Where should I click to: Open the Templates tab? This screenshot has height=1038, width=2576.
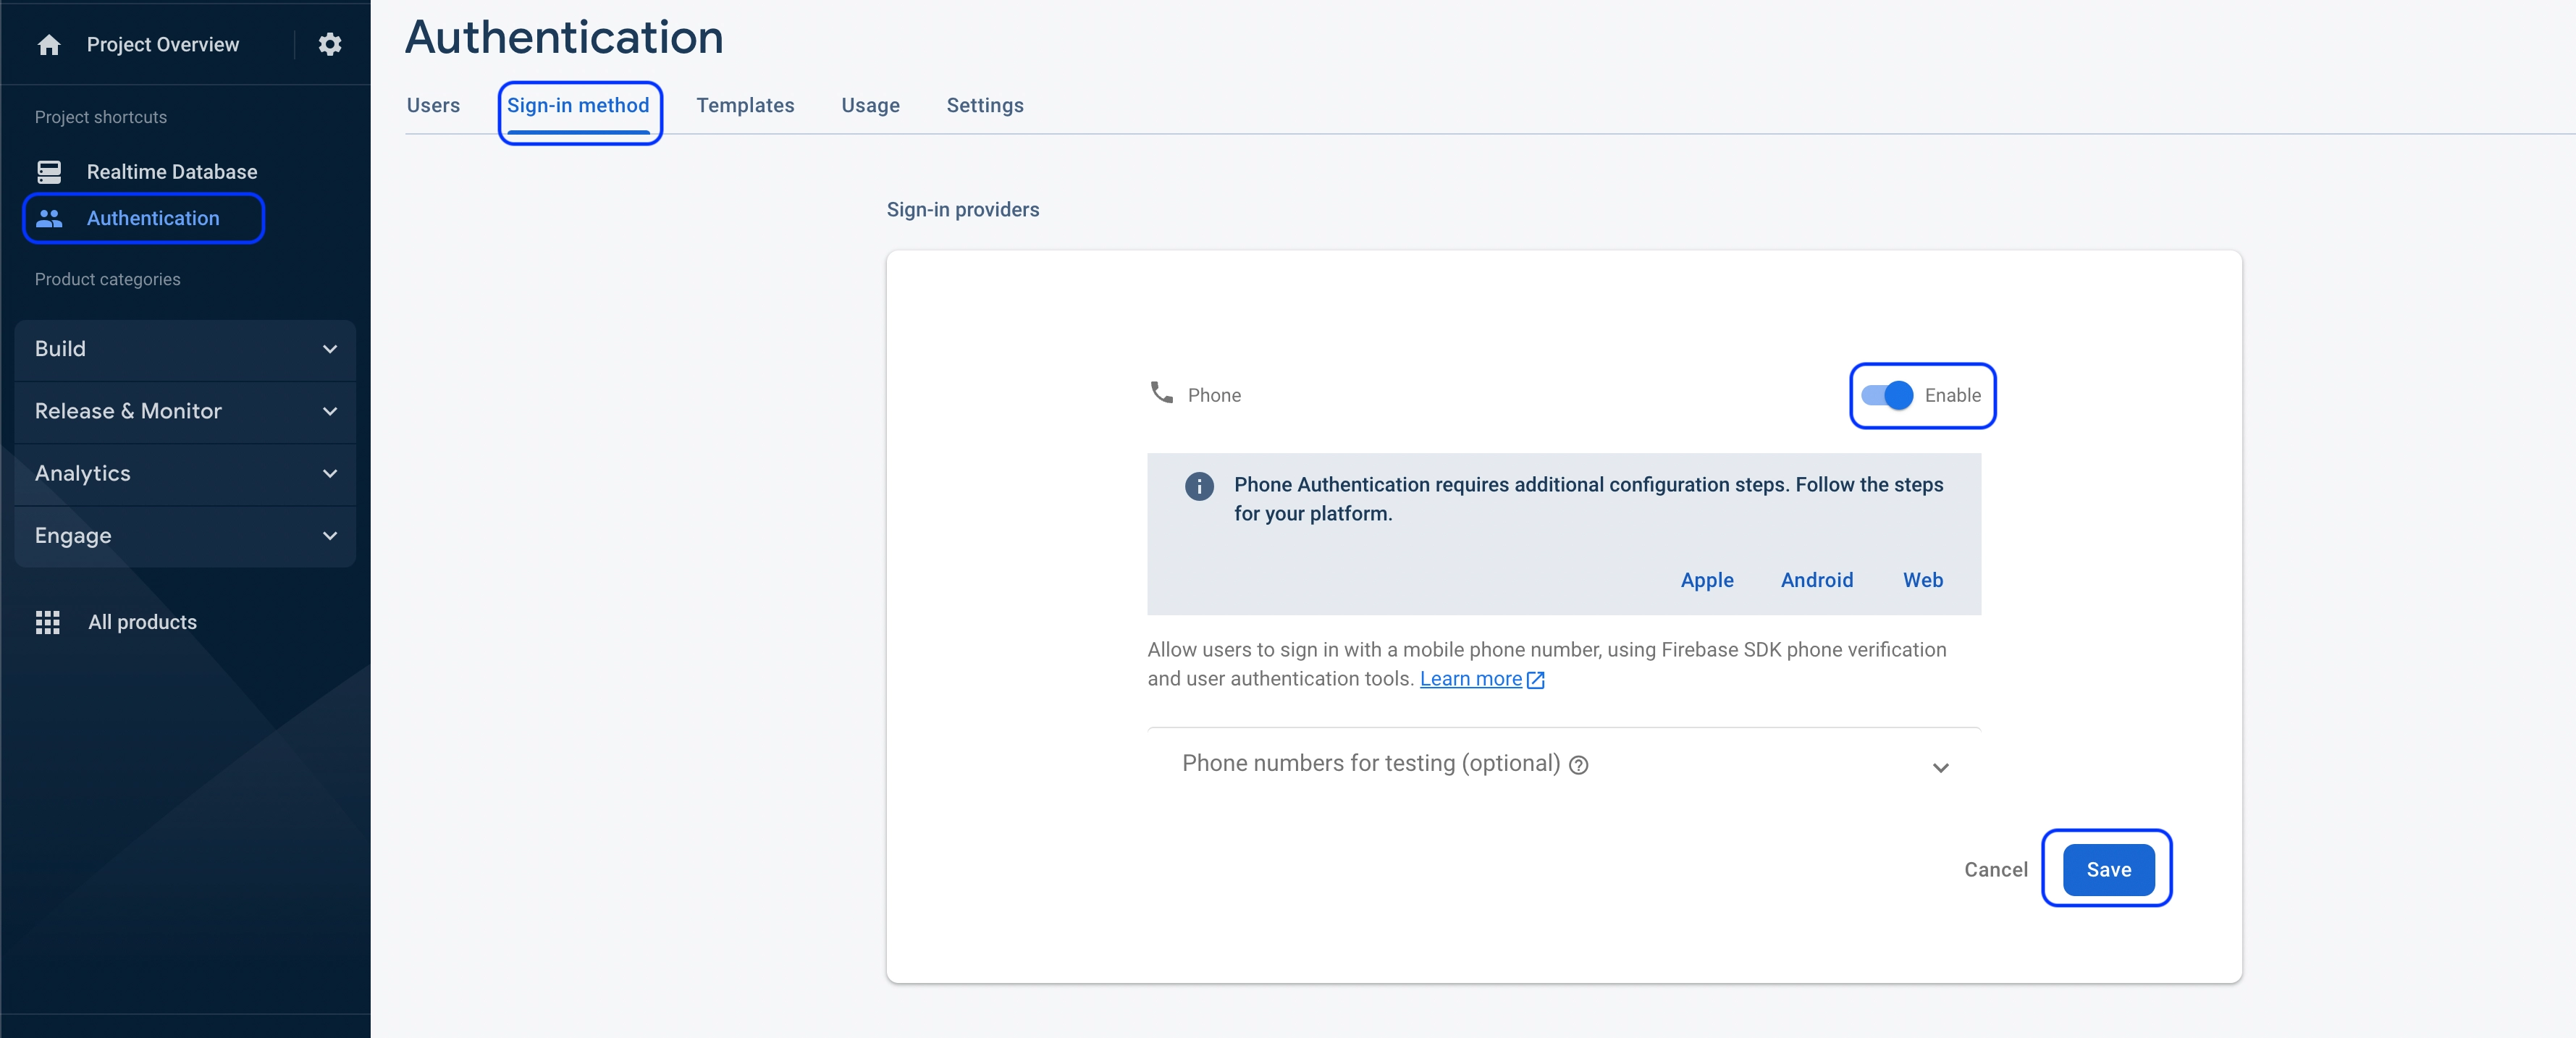745,106
